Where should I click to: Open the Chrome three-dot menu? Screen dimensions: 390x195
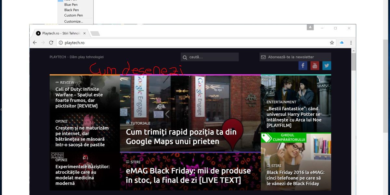click(351, 43)
